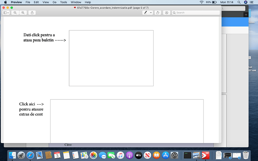Open Podcasts from the Dock
Image resolution: width=258 pixels, height=161 pixels.
pos(129,155)
